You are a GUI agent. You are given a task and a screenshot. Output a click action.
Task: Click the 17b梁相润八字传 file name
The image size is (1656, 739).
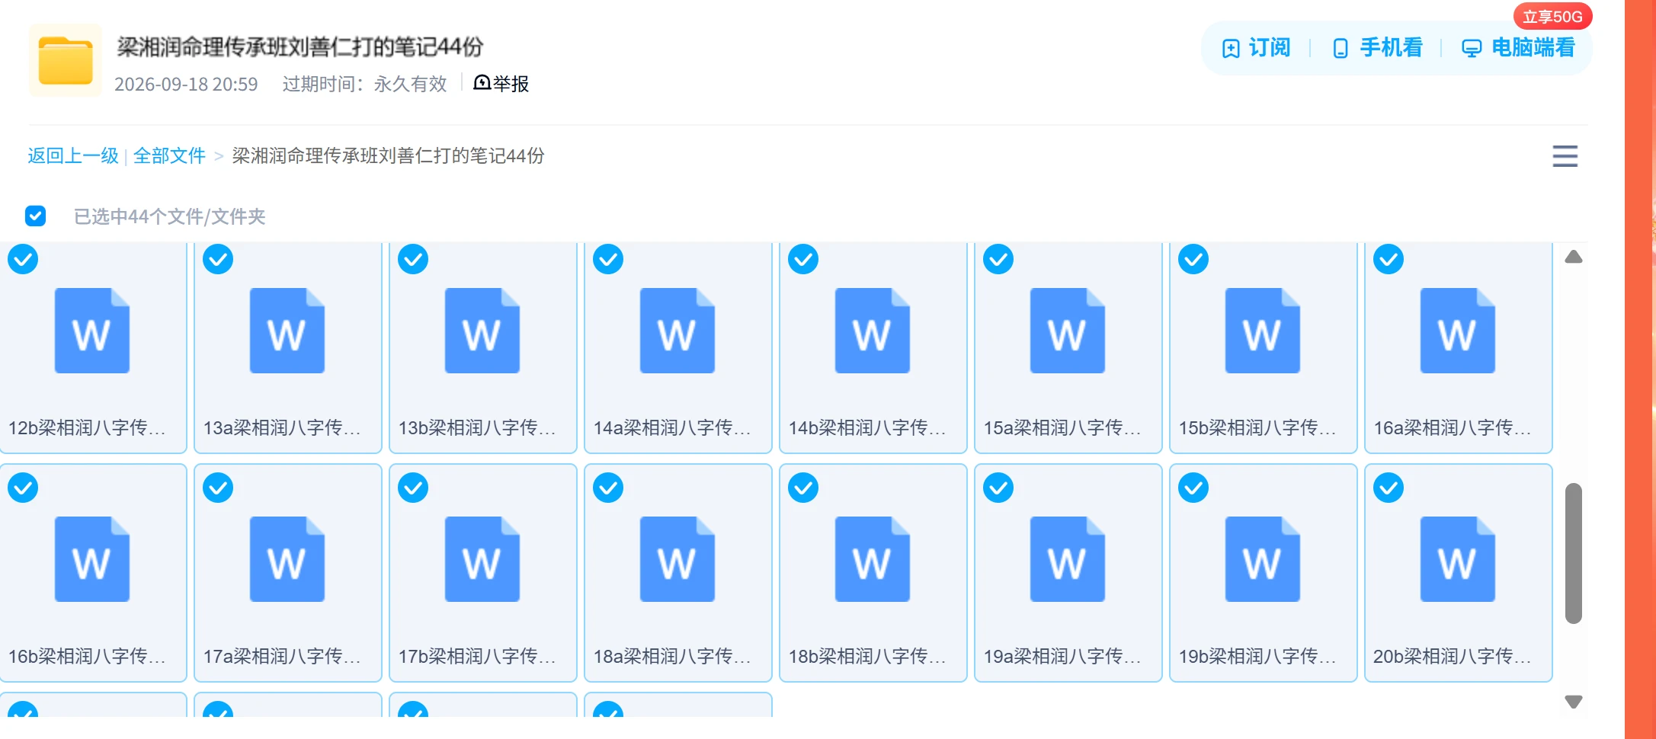(x=477, y=657)
